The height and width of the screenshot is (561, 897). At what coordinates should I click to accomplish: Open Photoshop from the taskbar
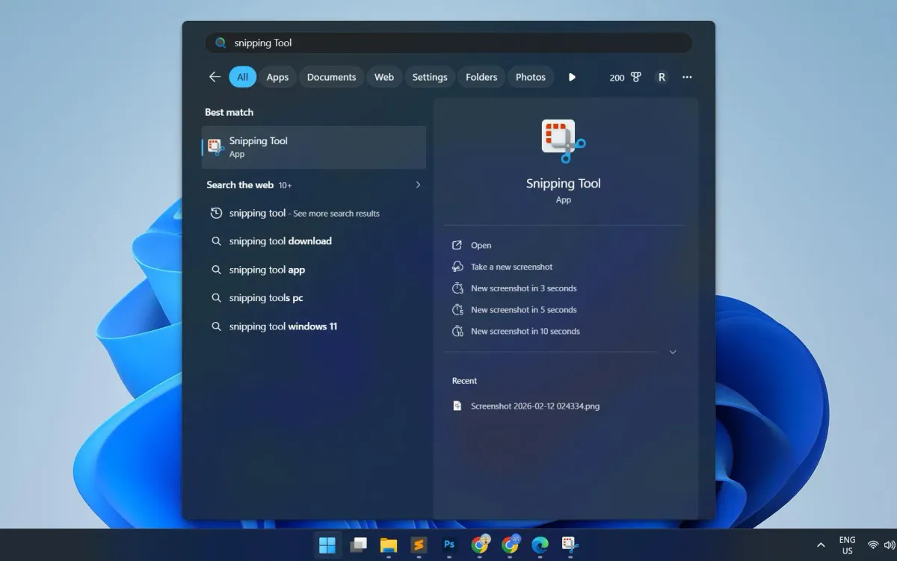coord(449,545)
